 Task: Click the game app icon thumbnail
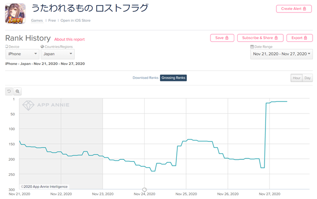pos(15,13)
